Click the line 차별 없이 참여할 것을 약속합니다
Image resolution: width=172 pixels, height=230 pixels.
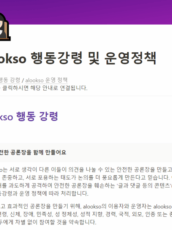pos(48,222)
